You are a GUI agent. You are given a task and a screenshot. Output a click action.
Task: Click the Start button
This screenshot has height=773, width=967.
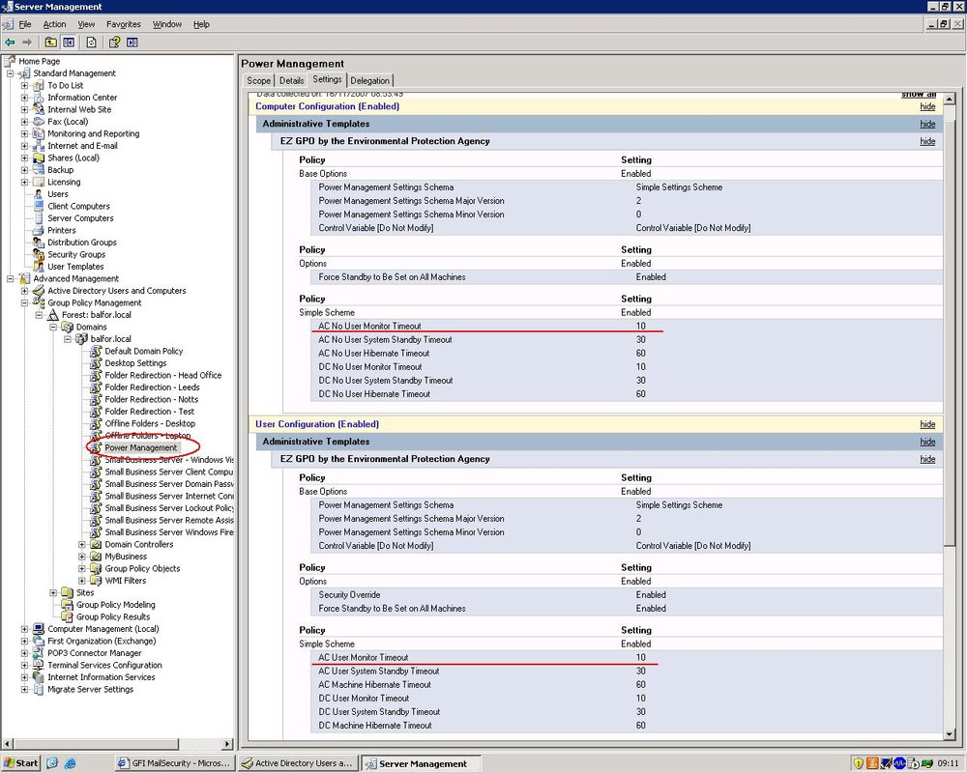click(20, 763)
